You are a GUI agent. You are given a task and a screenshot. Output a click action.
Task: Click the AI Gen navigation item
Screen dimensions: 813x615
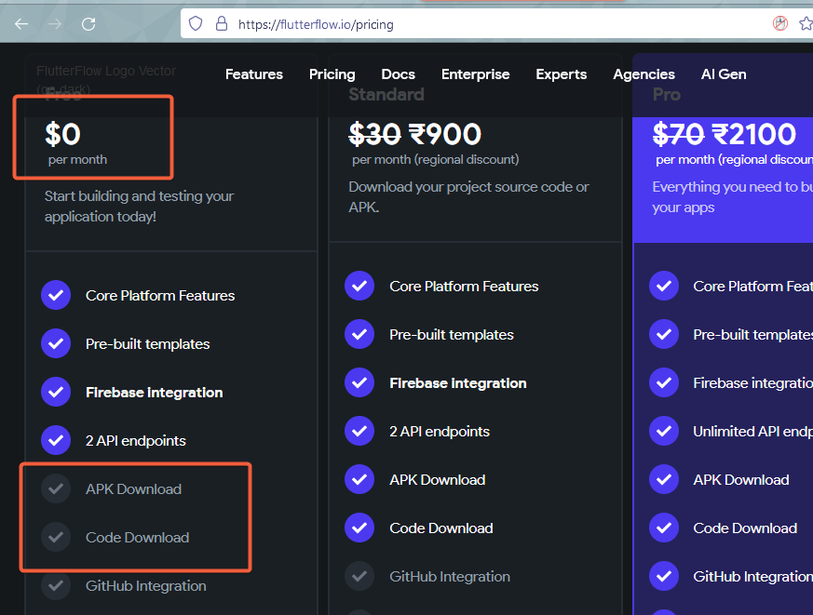coord(724,74)
